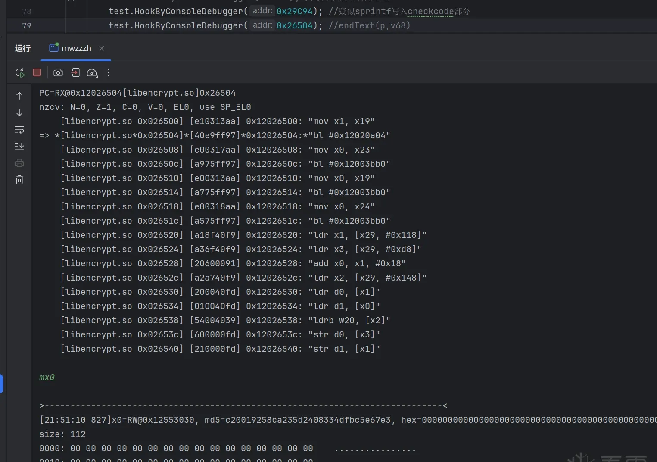Image resolution: width=657 pixels, height=462 pixels.
Task: Select the current instruction bl #0x12020a04
Action: (215, 135)
